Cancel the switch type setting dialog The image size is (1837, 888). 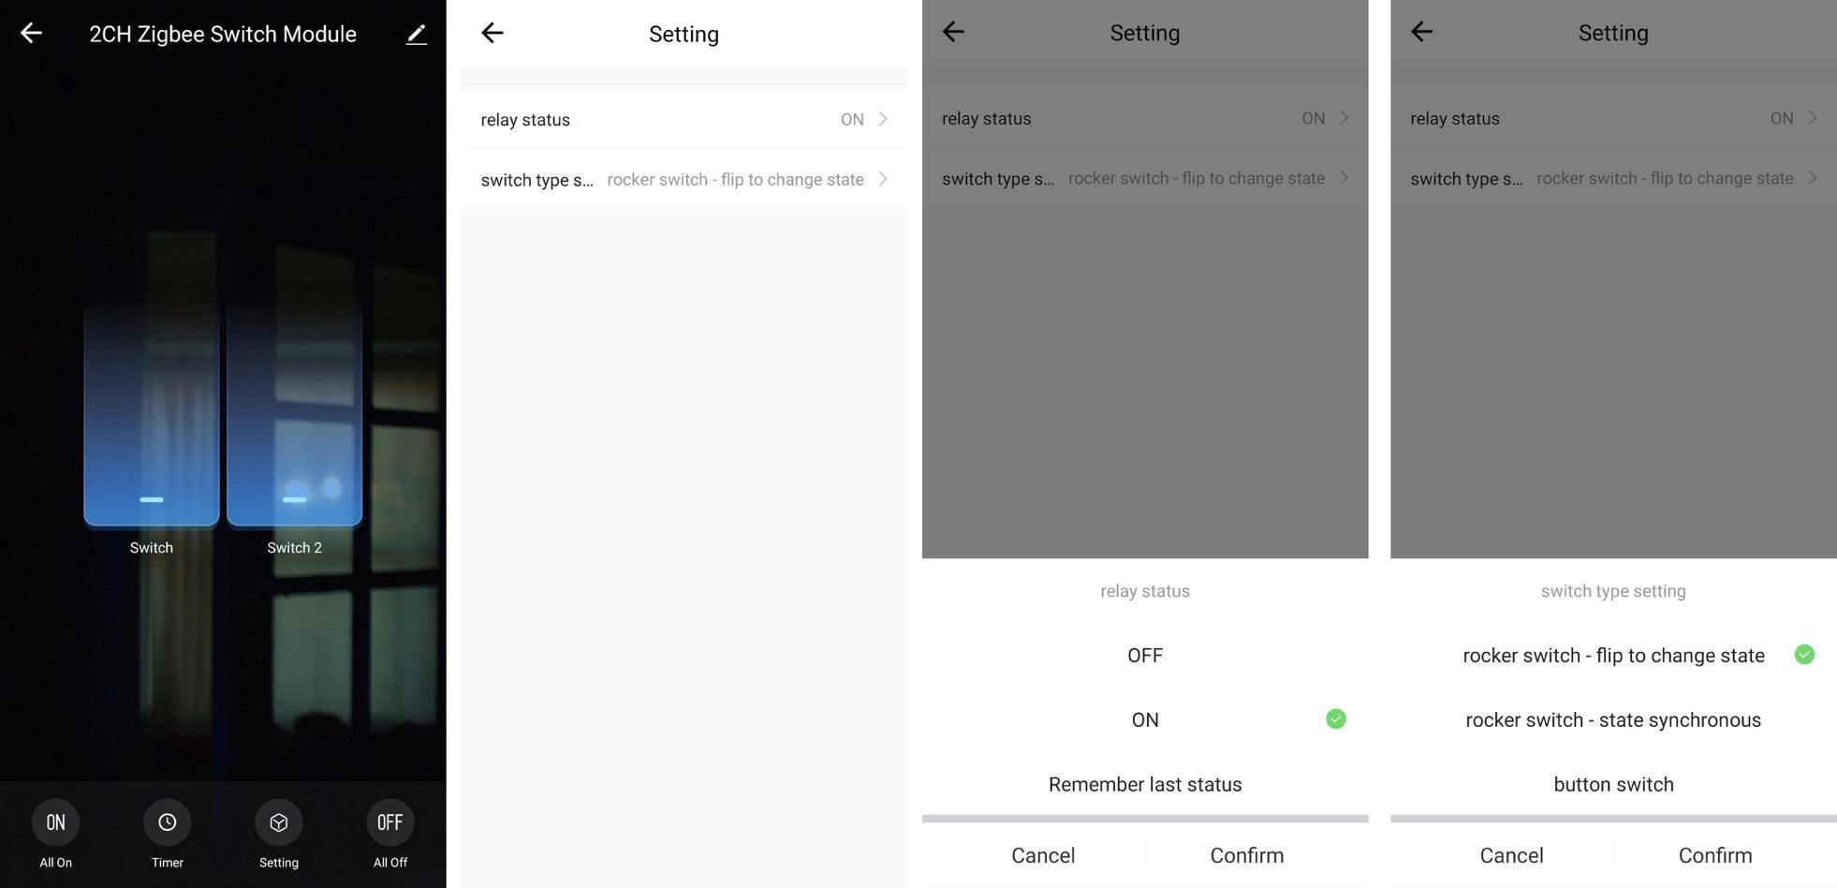click(x=1511, y=855)
